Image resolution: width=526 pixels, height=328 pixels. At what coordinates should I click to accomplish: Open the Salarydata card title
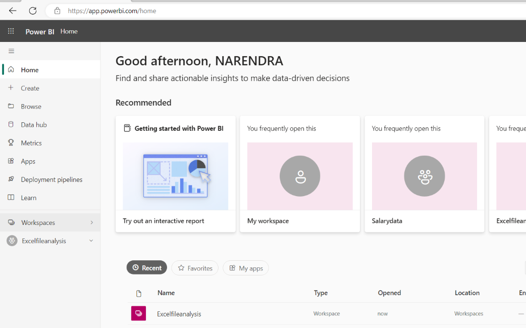pyautogui.click(x=387, y=220)
